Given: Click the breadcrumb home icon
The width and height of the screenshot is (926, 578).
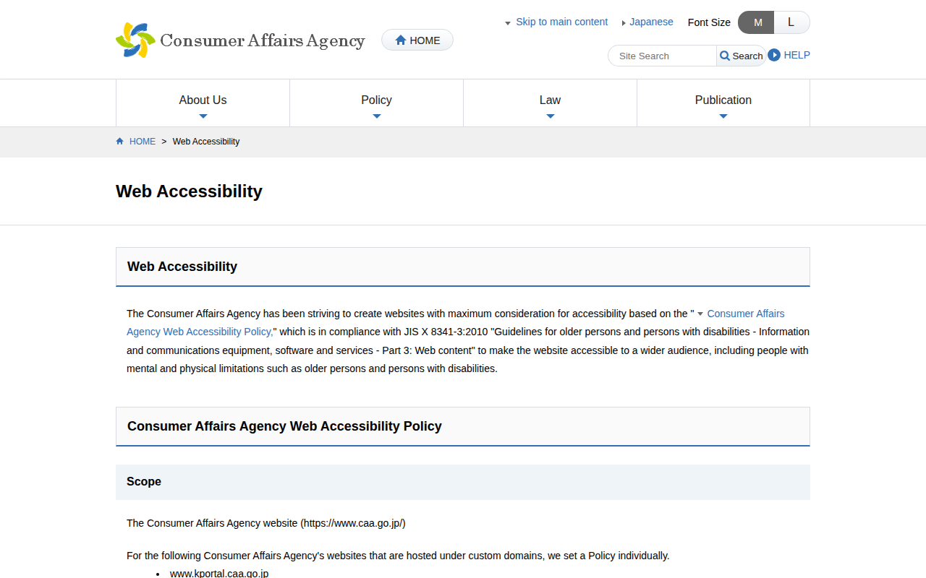Looking at the screenshot, I should [x=120, y=142].
